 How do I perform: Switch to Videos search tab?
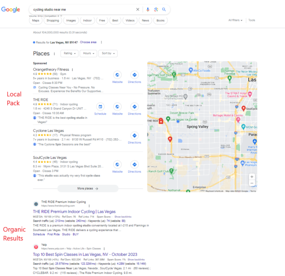(130, 21)
